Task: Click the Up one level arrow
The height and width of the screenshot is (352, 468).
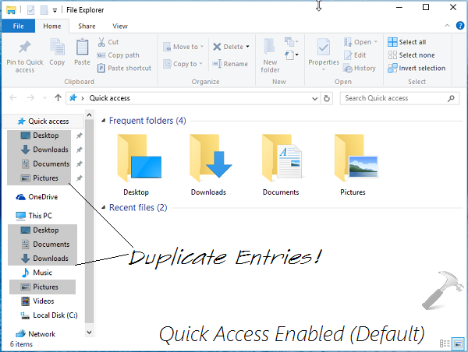Action: pyautogui.click(x=58, y=98)
